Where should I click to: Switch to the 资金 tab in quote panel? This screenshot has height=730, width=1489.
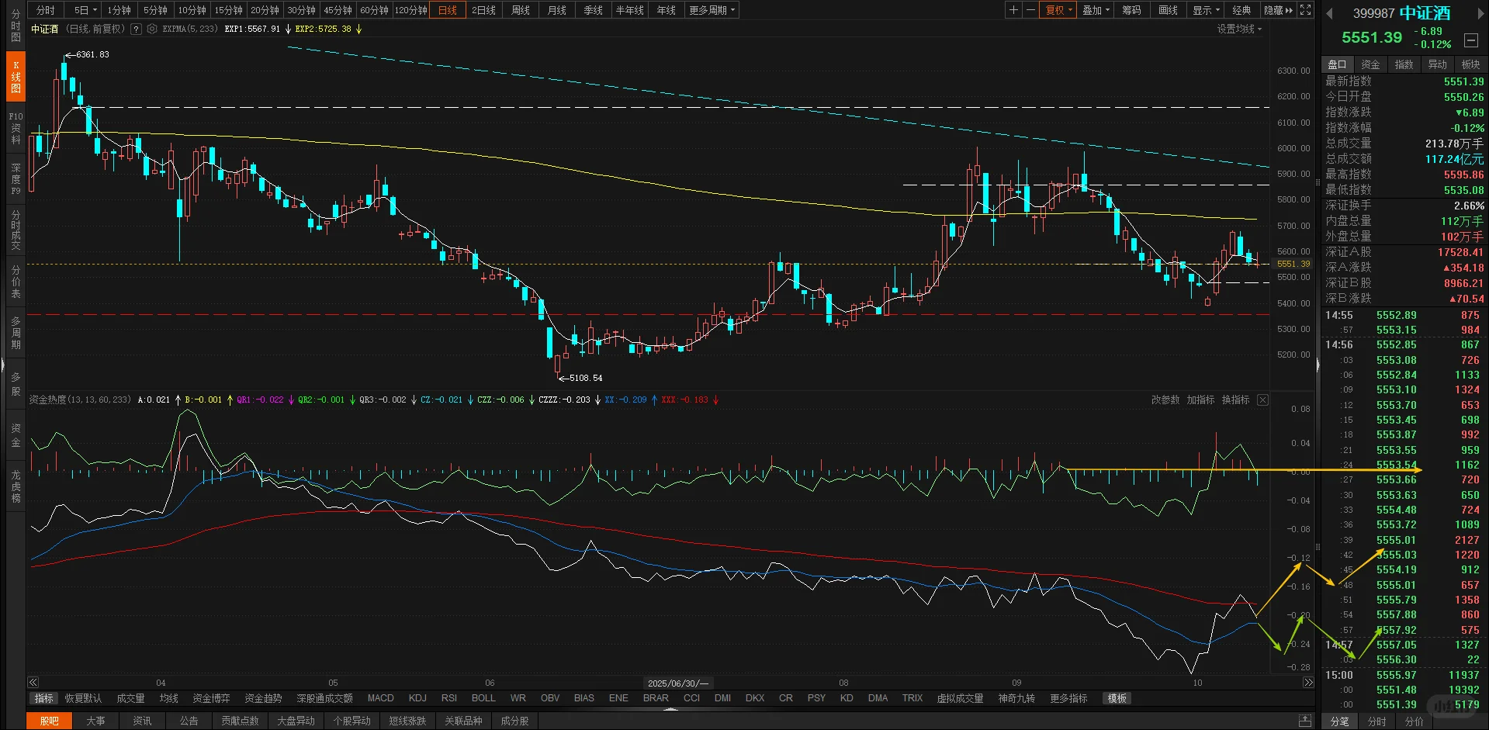point(1370,64)
